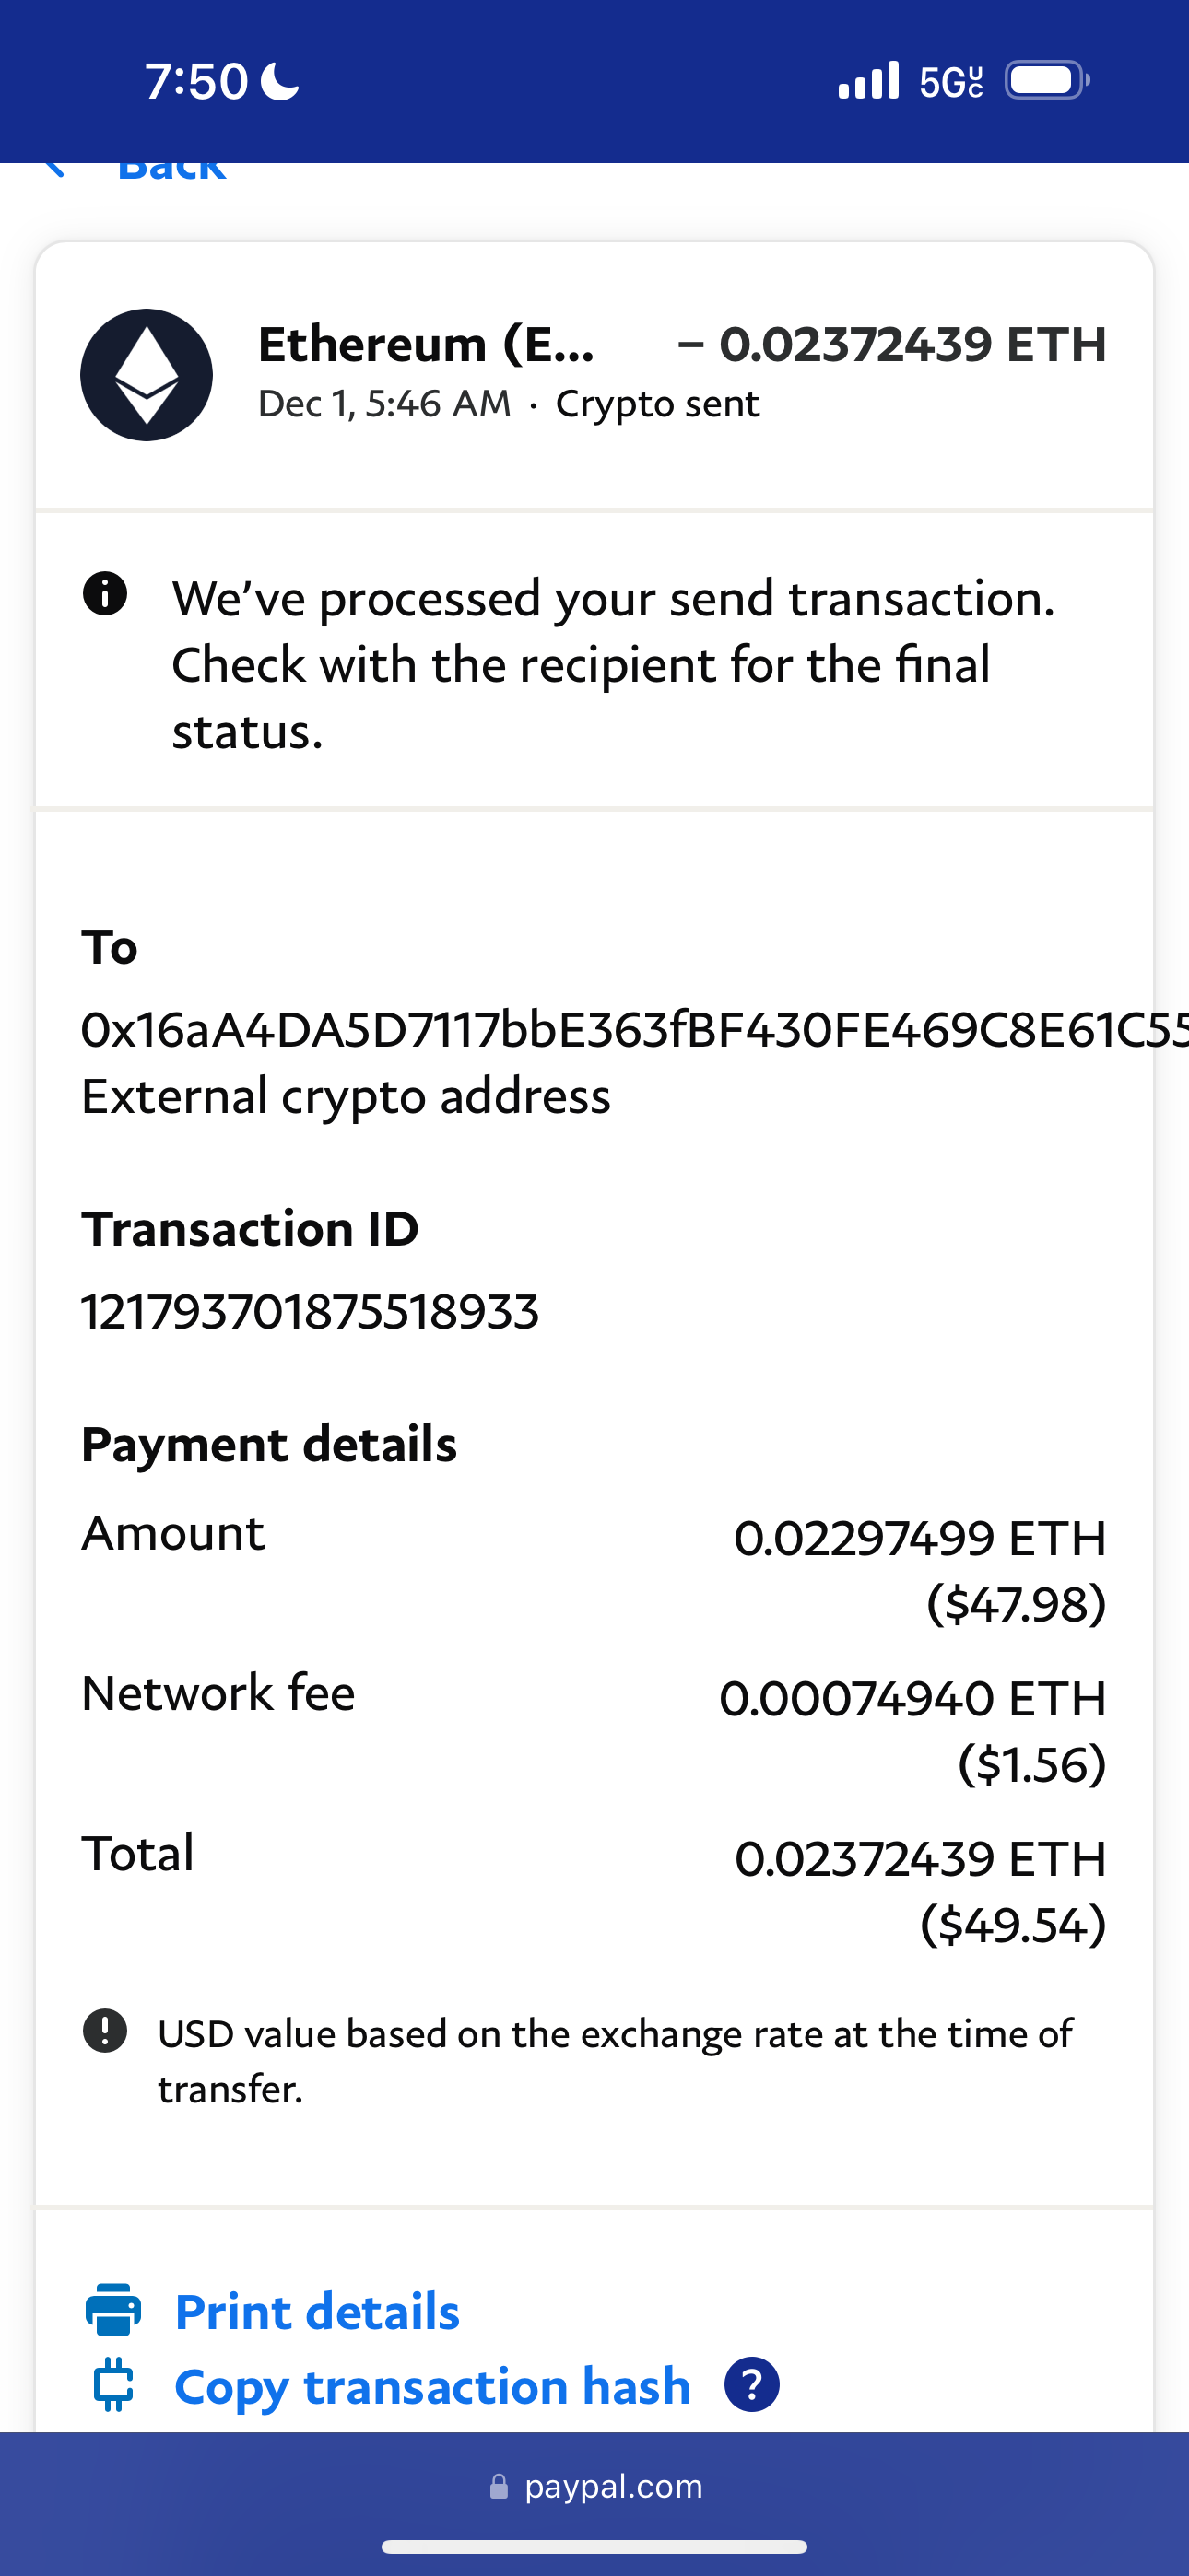Tap the Transaction ID number
Image resolution: width=1189 pixels, height=2576 pixels.
tap(311, 1312)
